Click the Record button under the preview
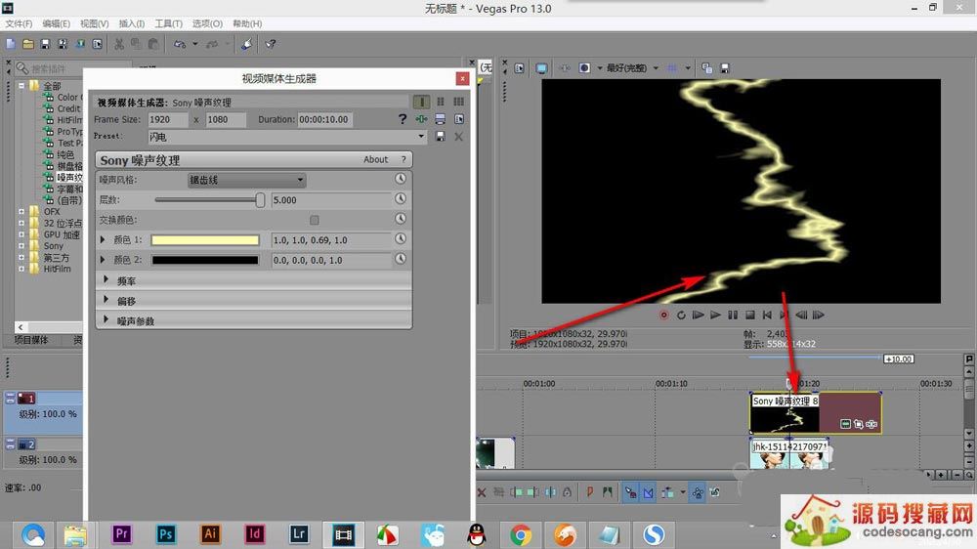The image size is (977, 549). coord(664,315)
